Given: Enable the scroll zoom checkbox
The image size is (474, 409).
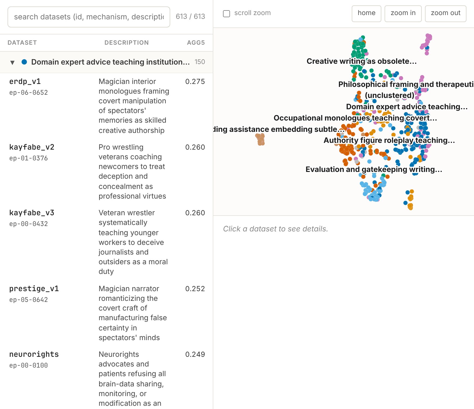Looking at the screenshot, I should (x=226, y=13).
